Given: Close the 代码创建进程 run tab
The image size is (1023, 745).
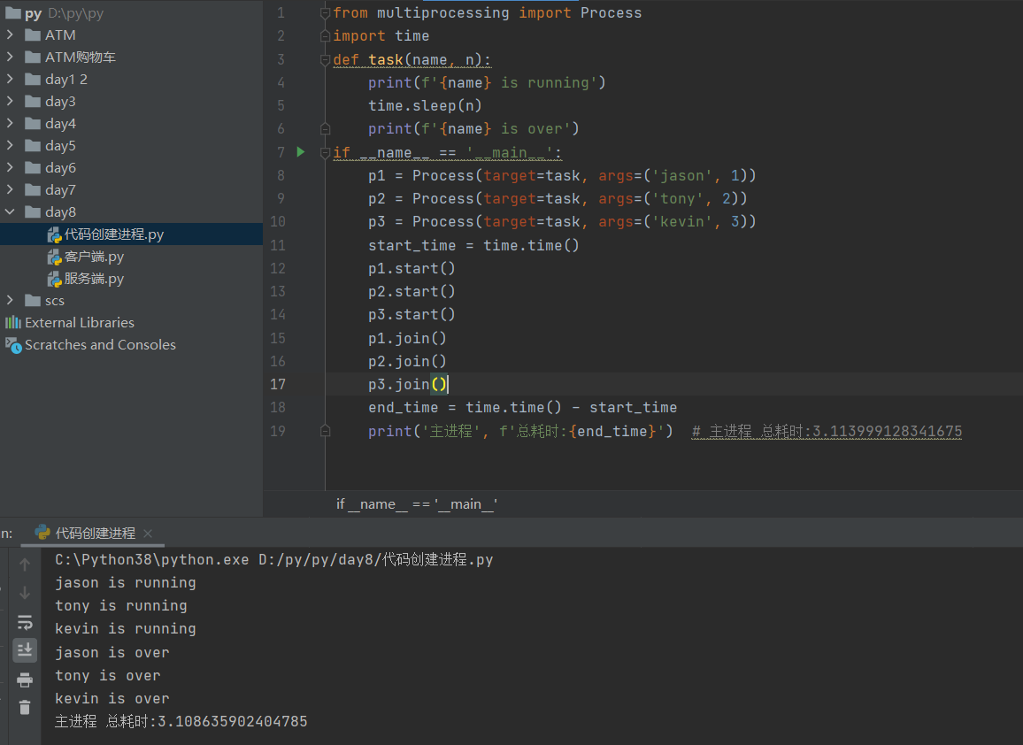Looking at the screenshot, I should tap(148, 533).
